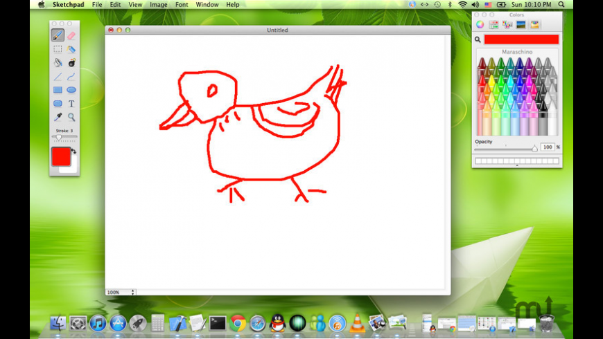The height and width of the screenshot is (339, 603).
Task: Click the red foreground color swatch
Action: point(61,156)
